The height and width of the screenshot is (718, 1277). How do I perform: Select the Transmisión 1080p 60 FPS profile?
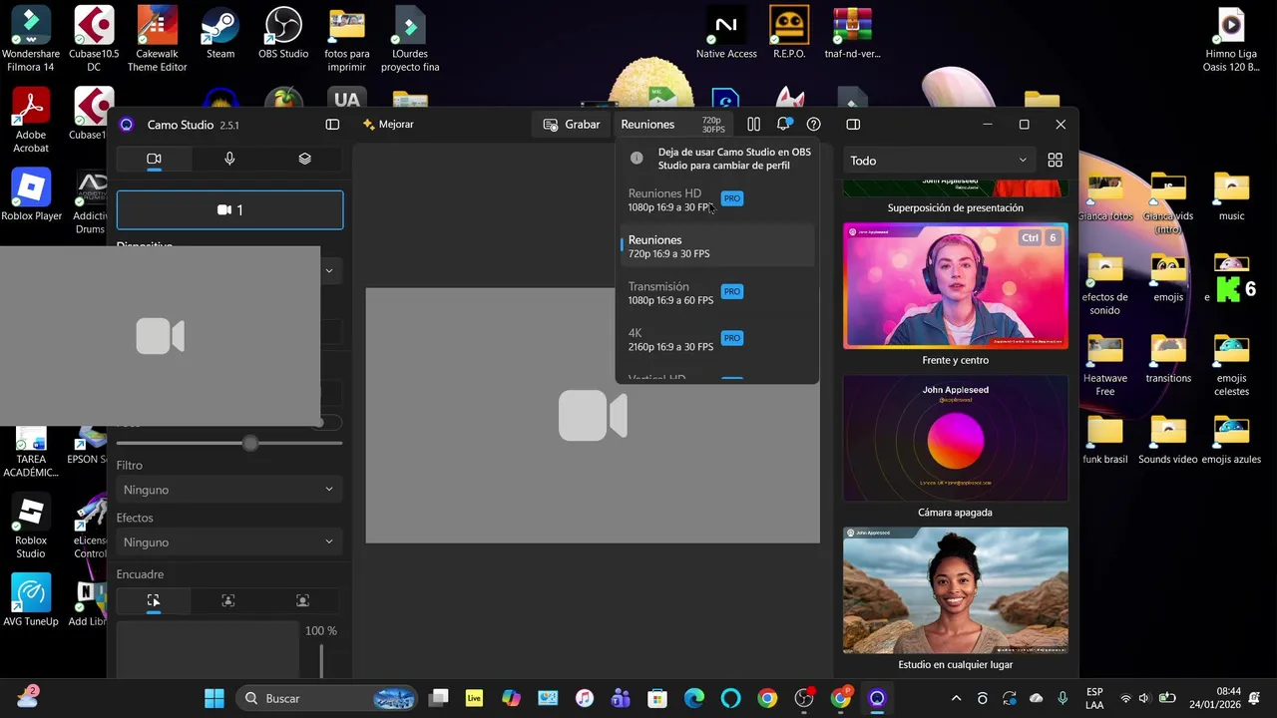716,293
